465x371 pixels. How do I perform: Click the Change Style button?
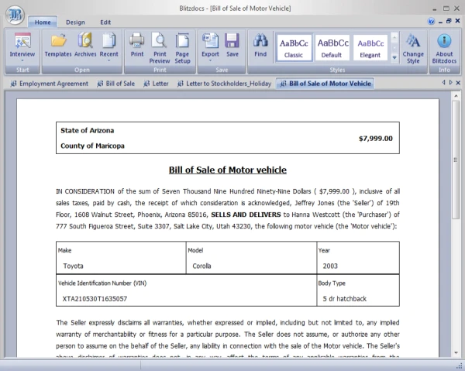(413, 48)
